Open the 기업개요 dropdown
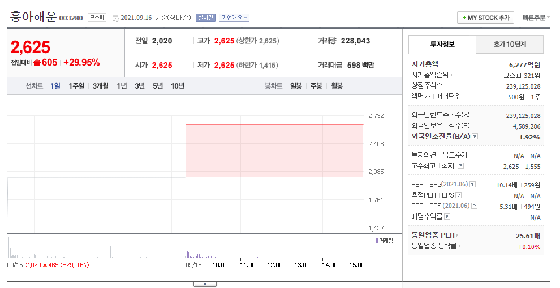Image resolution: width=560 pixels, height=288 pixels. click(234, 18)
